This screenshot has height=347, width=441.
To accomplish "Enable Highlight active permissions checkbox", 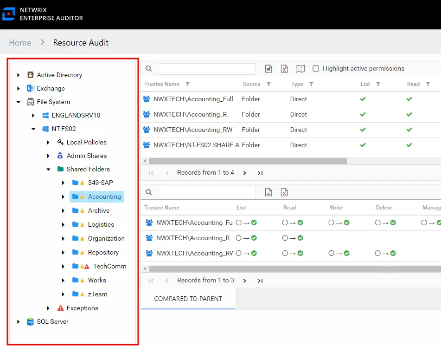I will [316, 68].
